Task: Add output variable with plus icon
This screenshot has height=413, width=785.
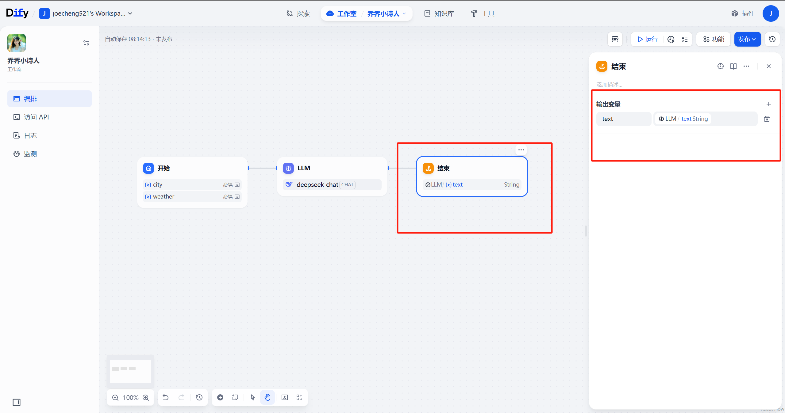Action: [768, 104]
